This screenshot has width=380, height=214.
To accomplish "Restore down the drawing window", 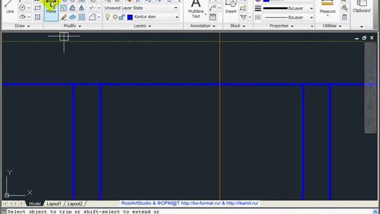I will point(364,38).
